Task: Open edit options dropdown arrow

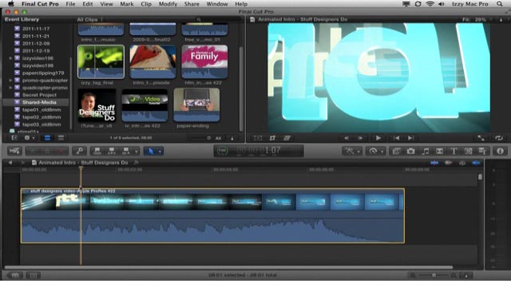Action: coord(137,151)
